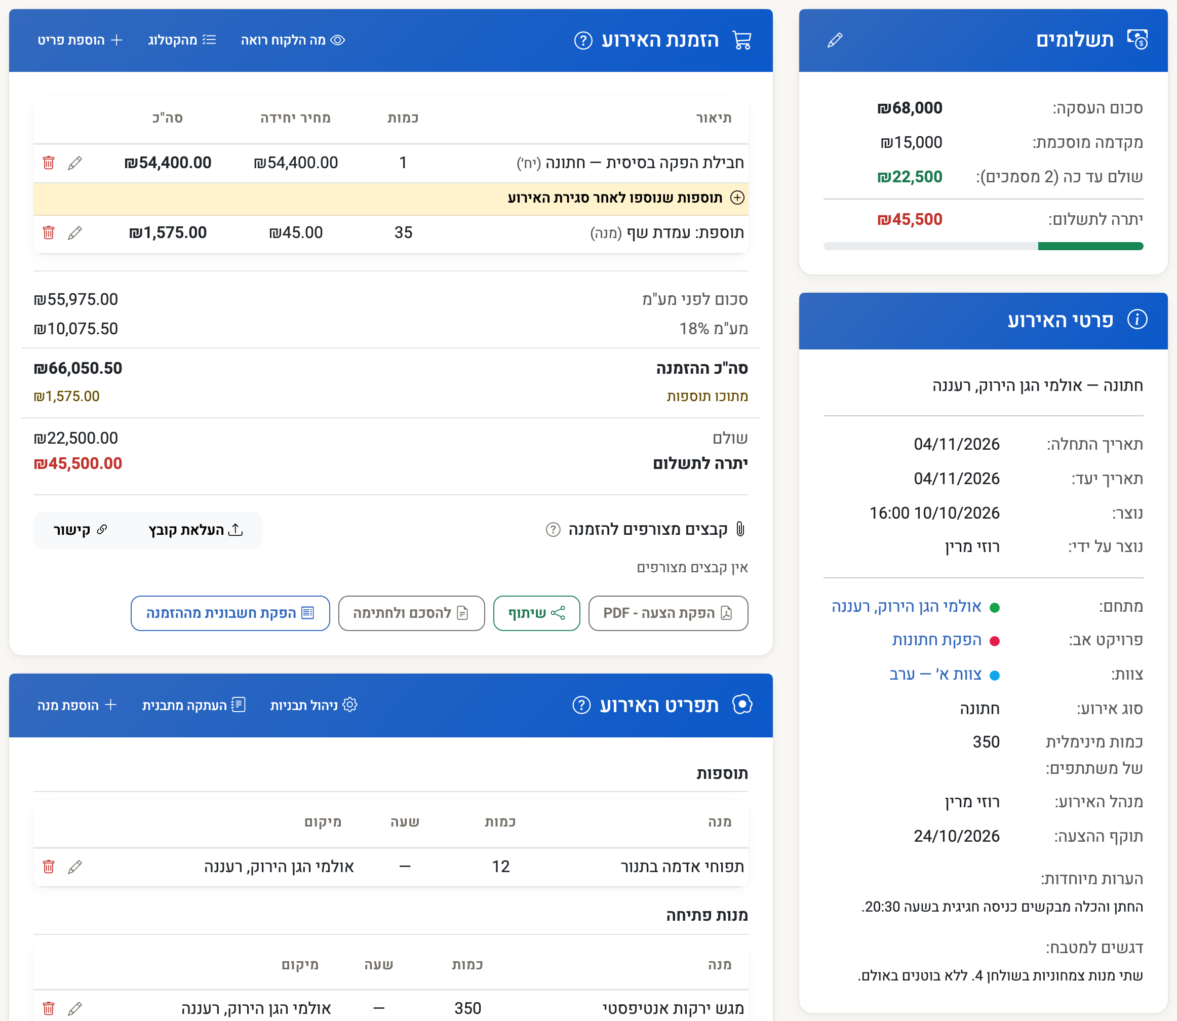Click help icon beside קבצים מצורפים להזמנה
This screenshot has height=1021, width=1177.
pyautogui.click(x=553, y=530)
